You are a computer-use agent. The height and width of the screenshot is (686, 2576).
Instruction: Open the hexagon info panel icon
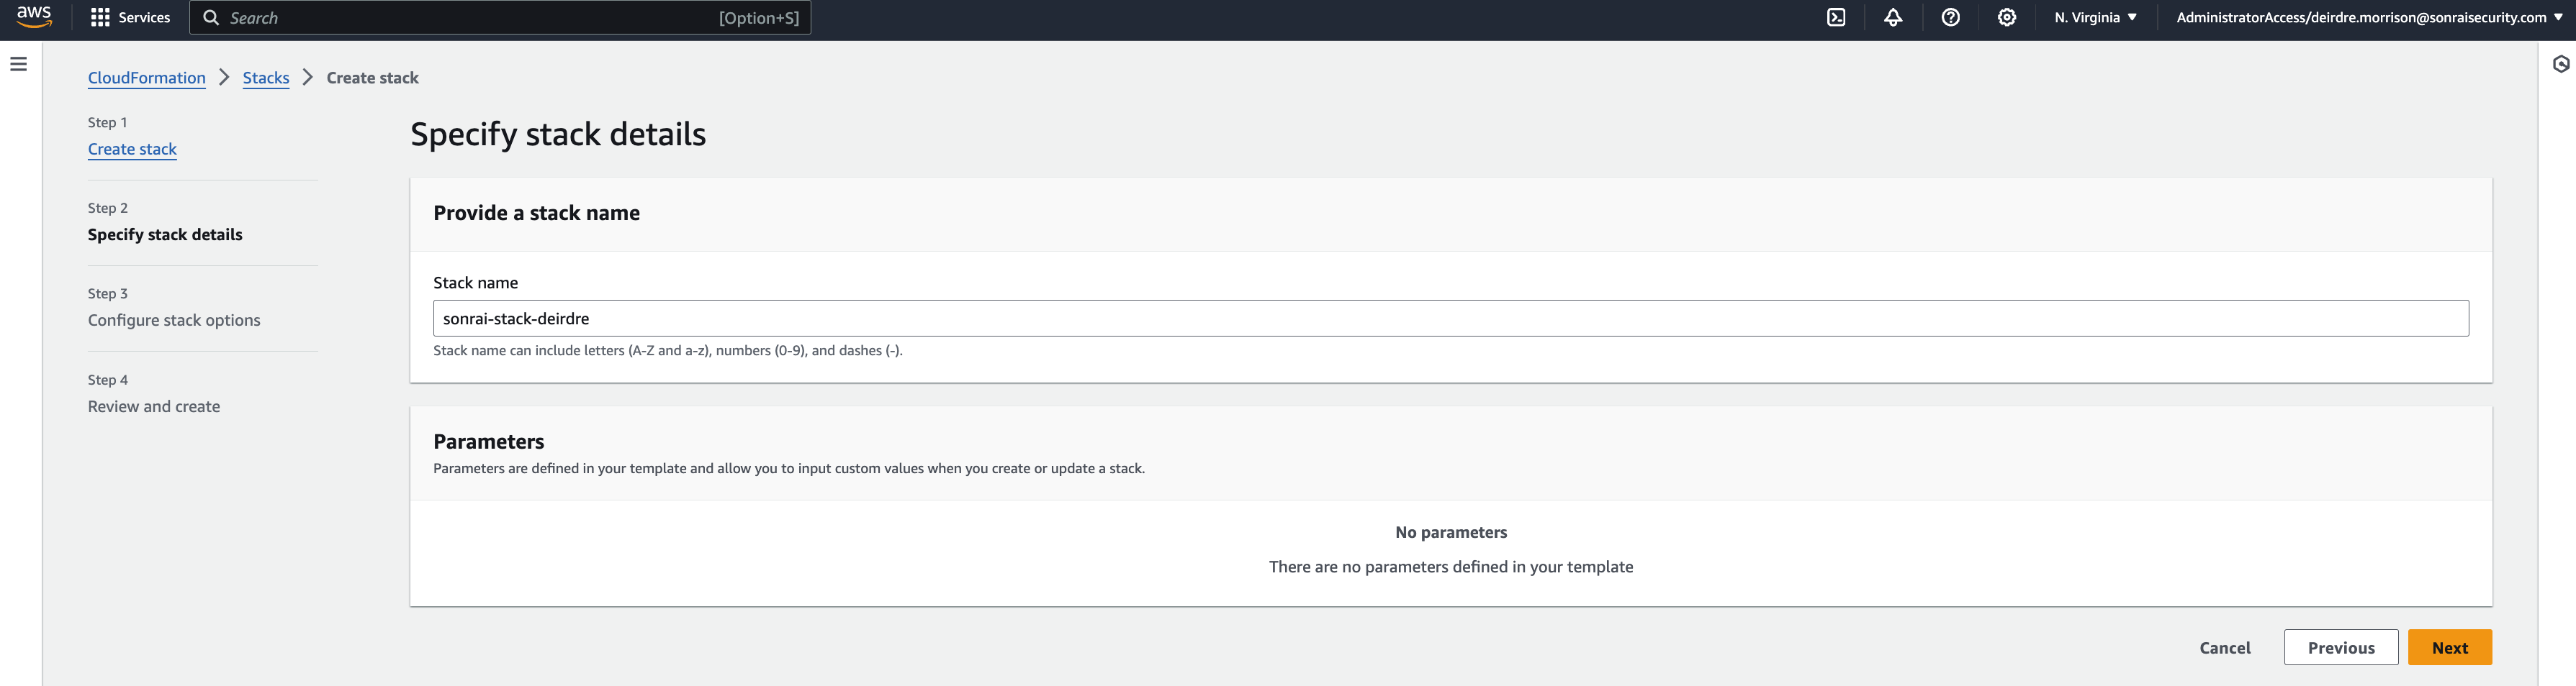pos(2561,64)
